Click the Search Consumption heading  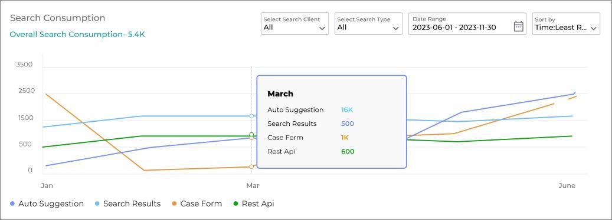point(58,18)
